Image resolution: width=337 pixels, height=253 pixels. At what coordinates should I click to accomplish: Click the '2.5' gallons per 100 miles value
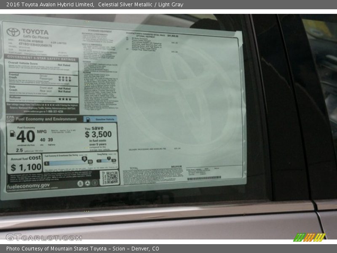pyautogui.click(x=19, y=150)
